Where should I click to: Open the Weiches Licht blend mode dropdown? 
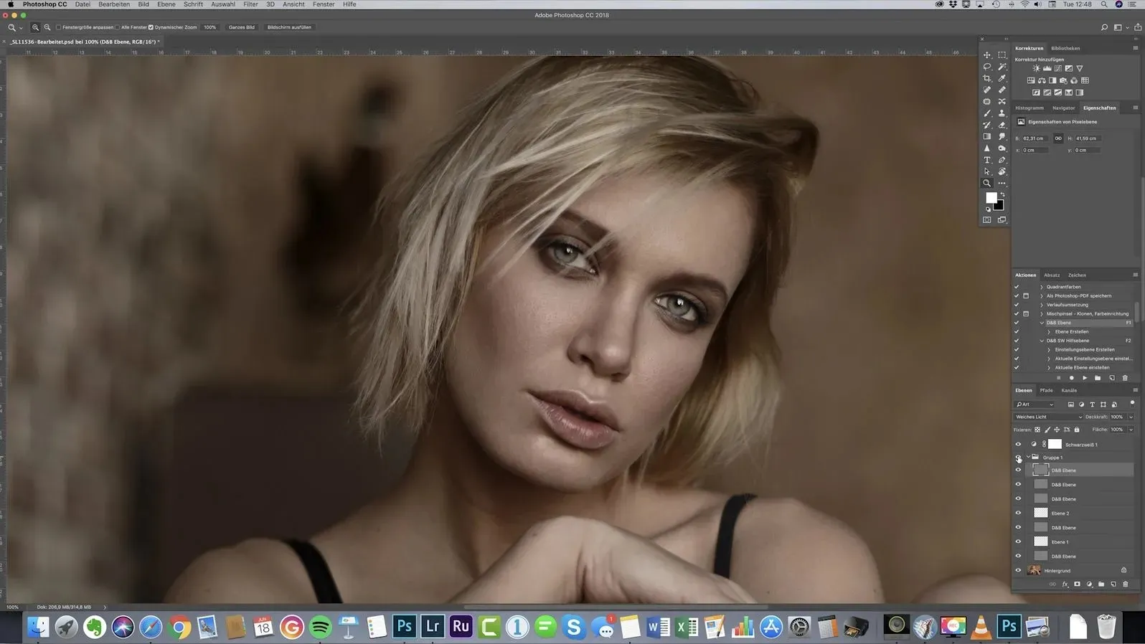coord(1048,417)
